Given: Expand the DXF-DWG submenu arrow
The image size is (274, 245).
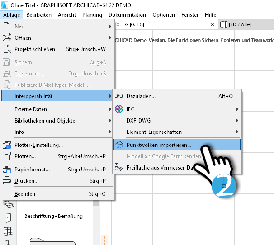Looking at the screenshot, I should [x=237, y=120].
